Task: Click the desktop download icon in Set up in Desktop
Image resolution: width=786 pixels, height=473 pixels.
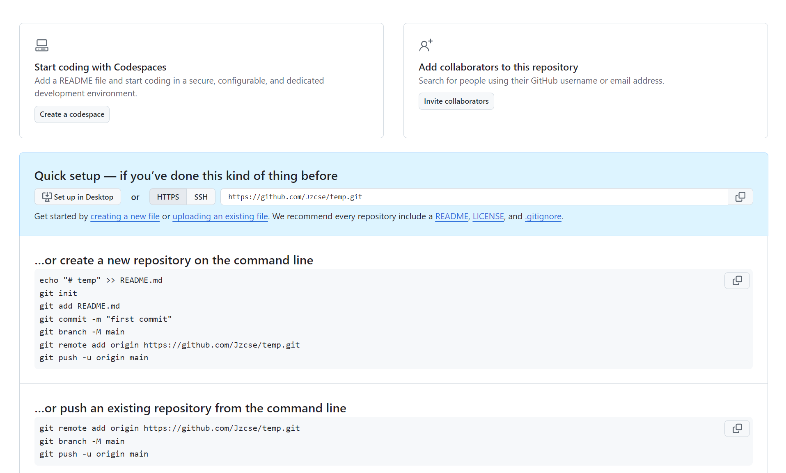Action: point(47,197)
